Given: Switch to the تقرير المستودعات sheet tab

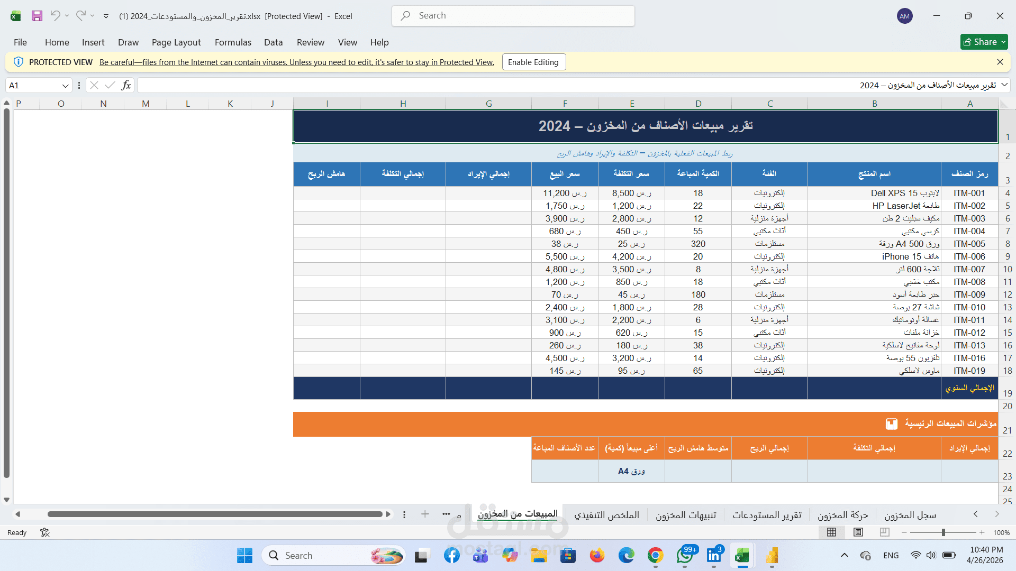Looking at the screenshot, I should [x=767, y=515].
